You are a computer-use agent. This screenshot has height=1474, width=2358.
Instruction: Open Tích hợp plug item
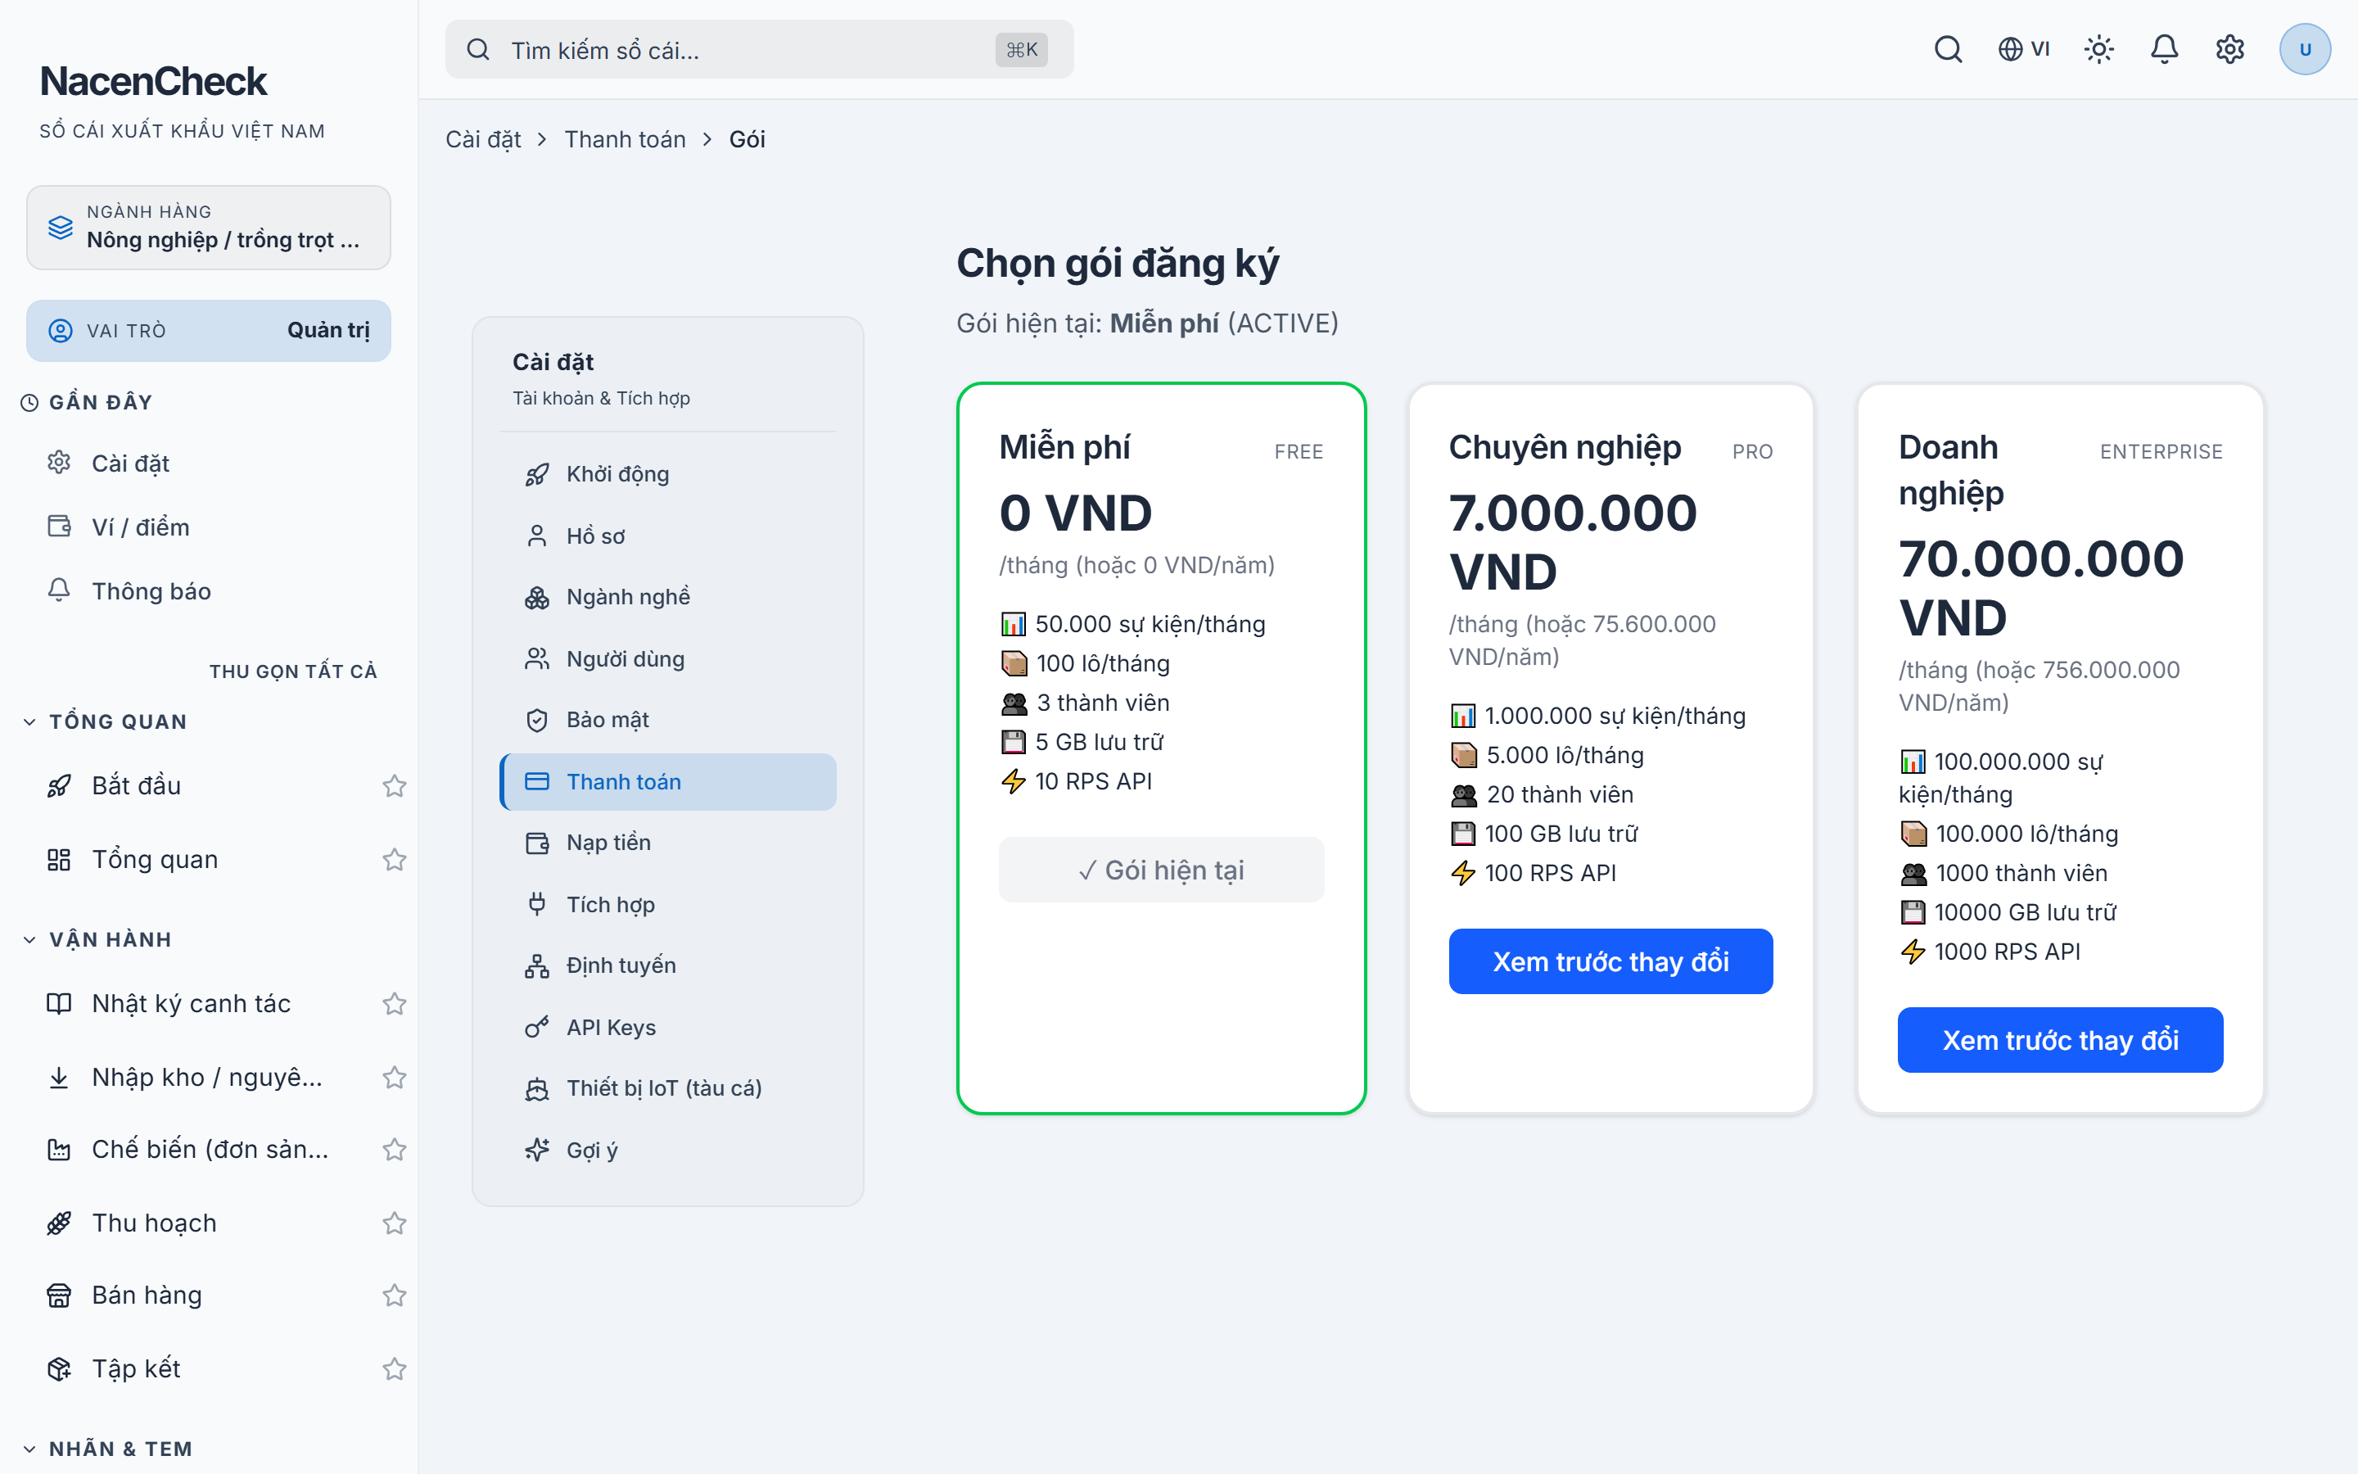pyautogui.click(x=668, y=905)
